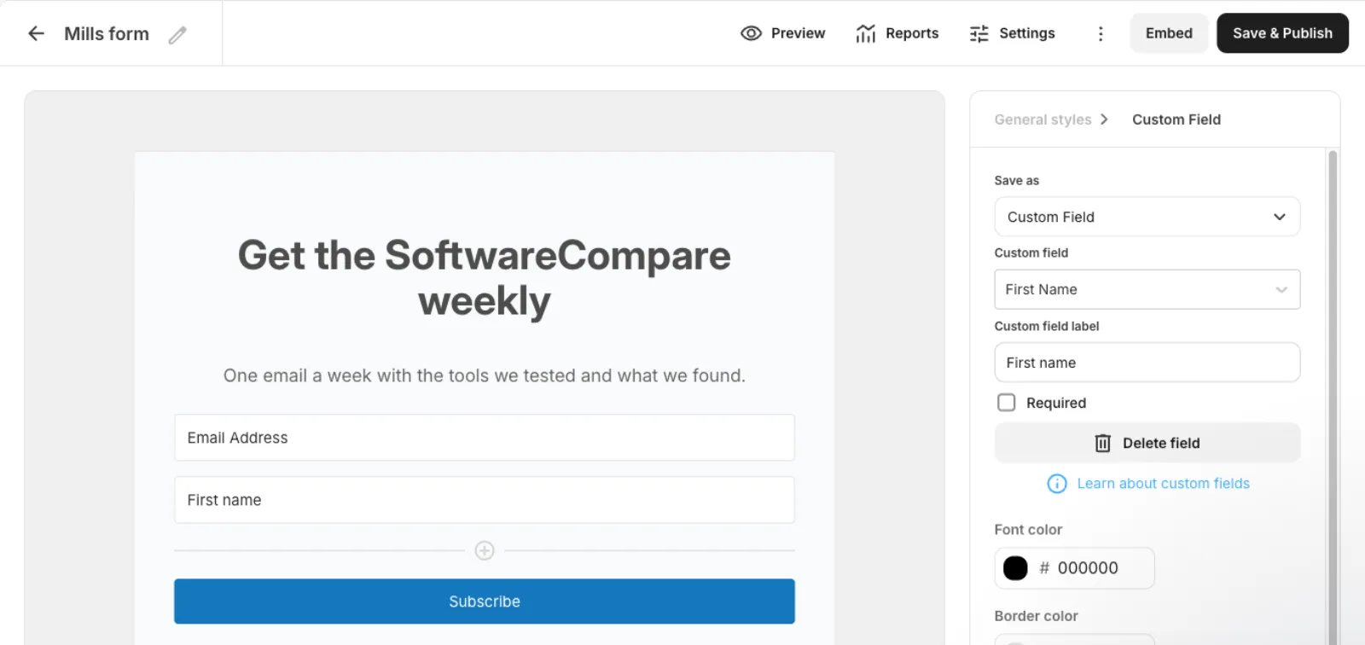The width and height of the screenshot is (1365, 645).
Task: Click the font color hex value 000000
Action: pyautogui.click(x=1088, y=568)
